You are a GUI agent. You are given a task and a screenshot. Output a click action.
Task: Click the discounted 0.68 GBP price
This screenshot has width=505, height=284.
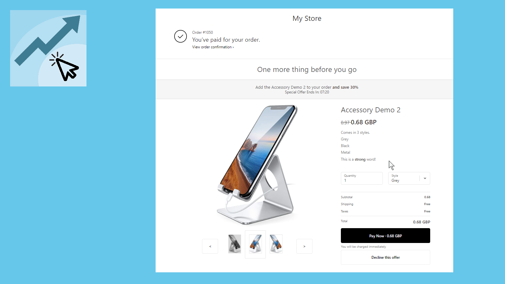364,122
